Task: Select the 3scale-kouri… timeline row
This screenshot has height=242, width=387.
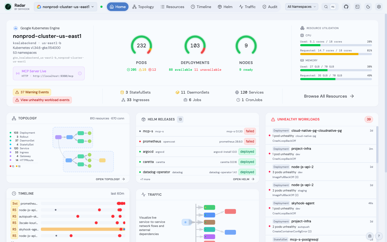Action: coord(68,223)
